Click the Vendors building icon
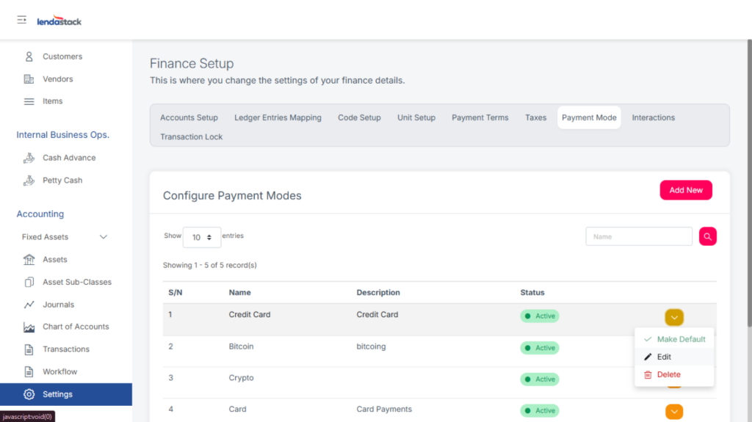The height and width of the screenshot is (422, 752). pyautogui.click(x=29, y=79)
